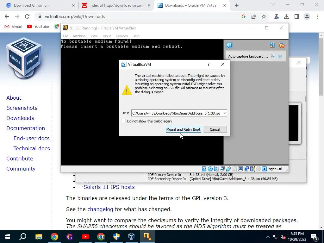Screen dimensions: 324x243
Task: Open File Explorer from the taskbar
Action: pos(39,237)
